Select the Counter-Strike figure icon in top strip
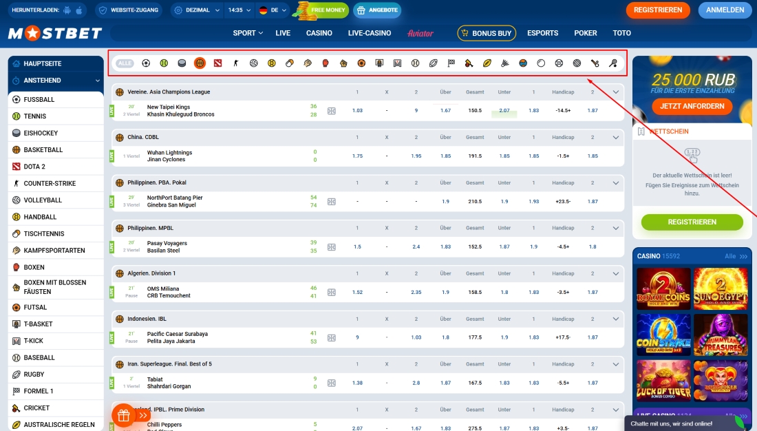The image size is (757, 431). (235, 63)
